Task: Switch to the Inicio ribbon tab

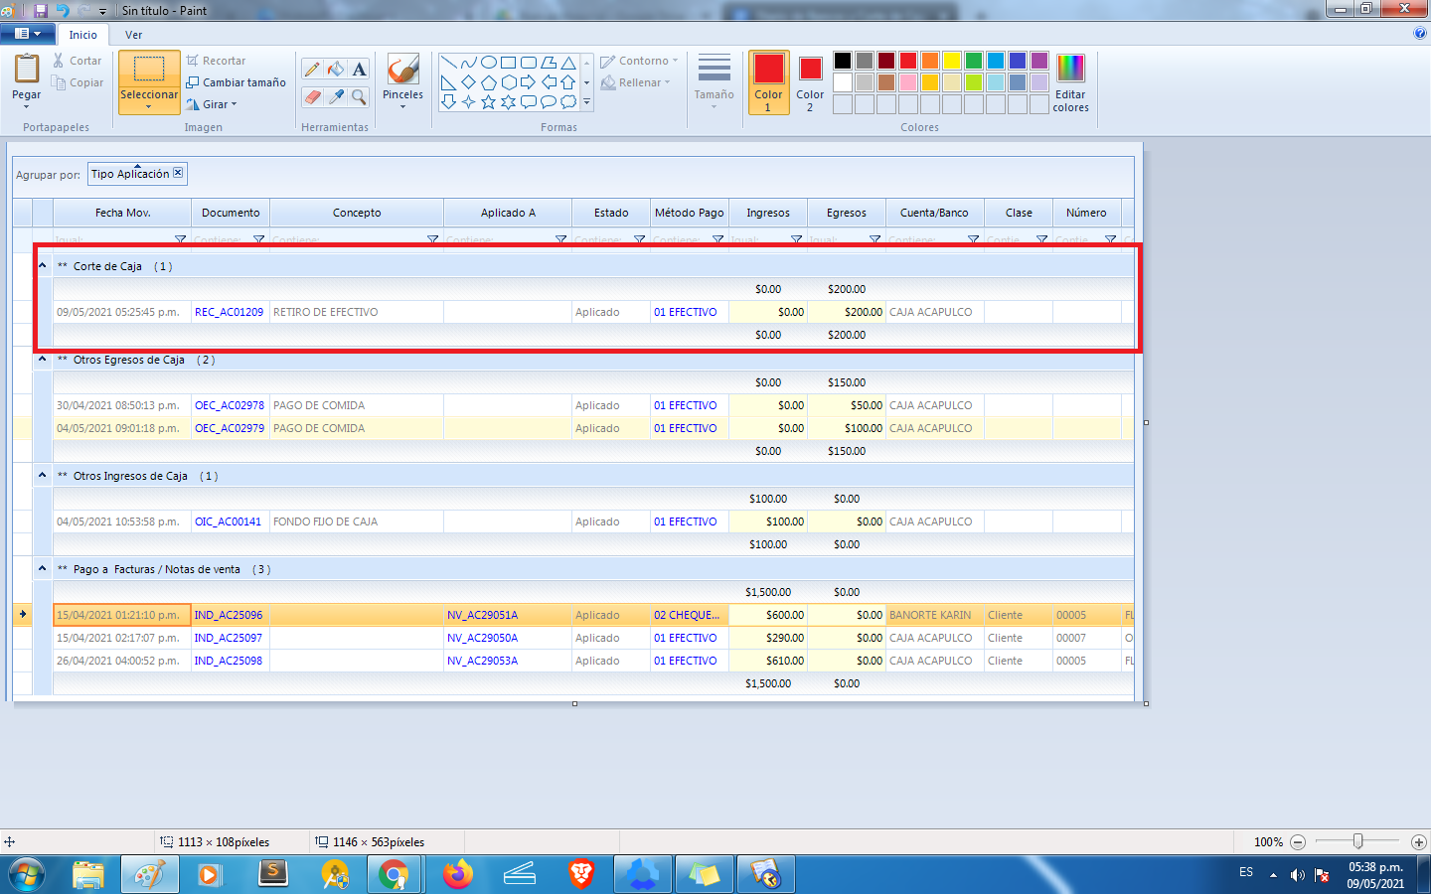Action: 83,35
